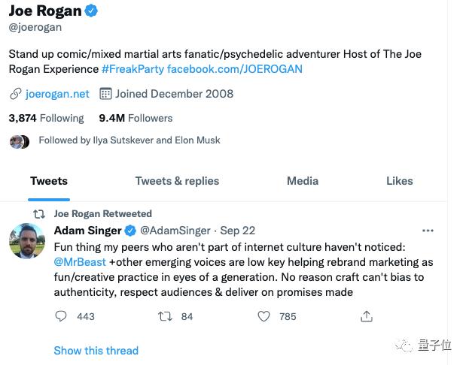Viewport: 466px width, 365px height.
Task: Click Adam Singer's profile picture
Action: 26,241
